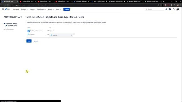
Task: Click the Youtube Channel 2 text
Action: point(36,31)
